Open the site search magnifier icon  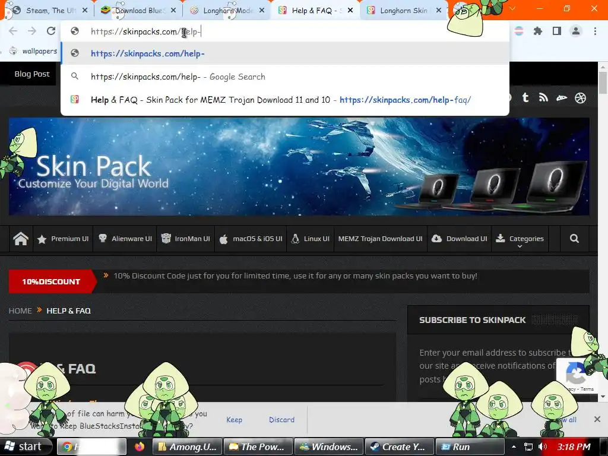pyautogui.click(x=574, y=239)
